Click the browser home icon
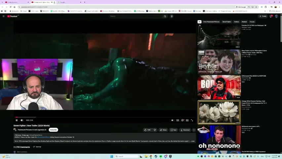This screenshot has height=159, width=282. [x=15, y=7]
